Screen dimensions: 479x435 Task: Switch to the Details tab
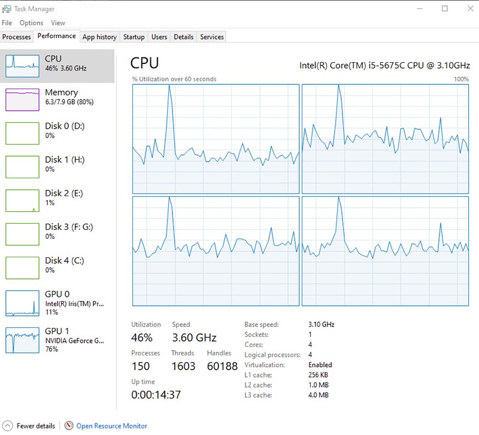pyautogui.click(x=184, y=37)
